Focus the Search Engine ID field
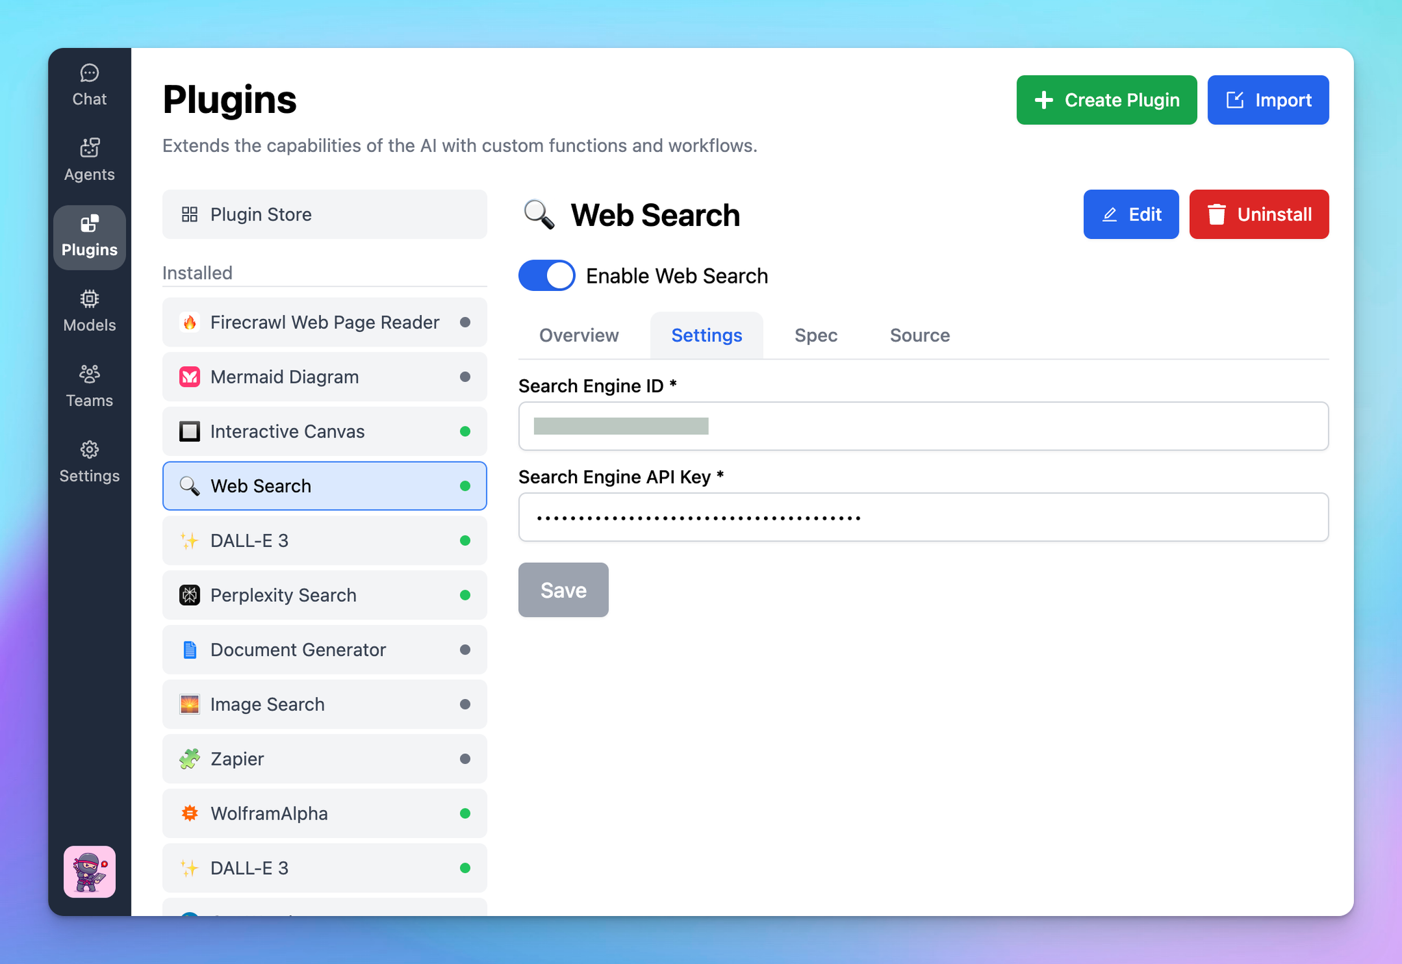Screen dimensions: 1402x964 coord(923,427)
